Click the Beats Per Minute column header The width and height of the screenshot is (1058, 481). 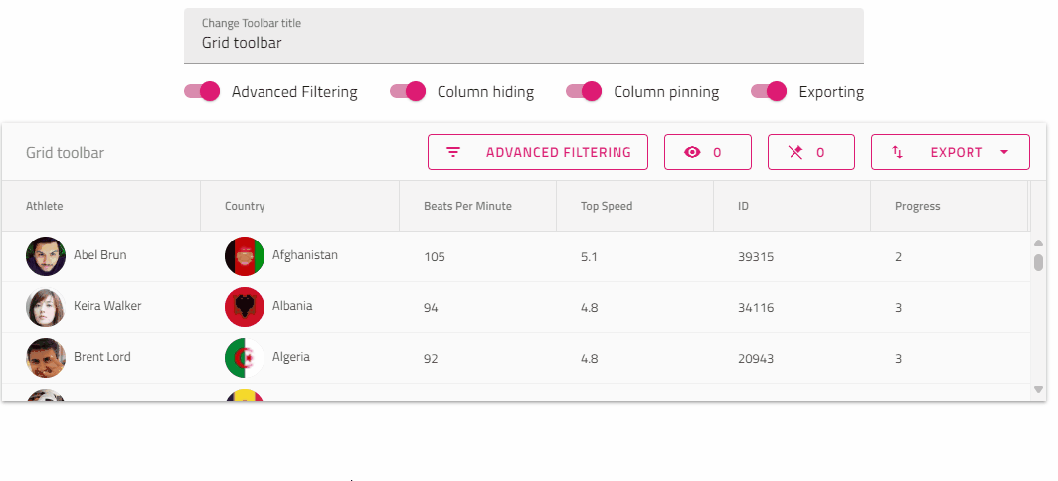click(x=467, y=206)
